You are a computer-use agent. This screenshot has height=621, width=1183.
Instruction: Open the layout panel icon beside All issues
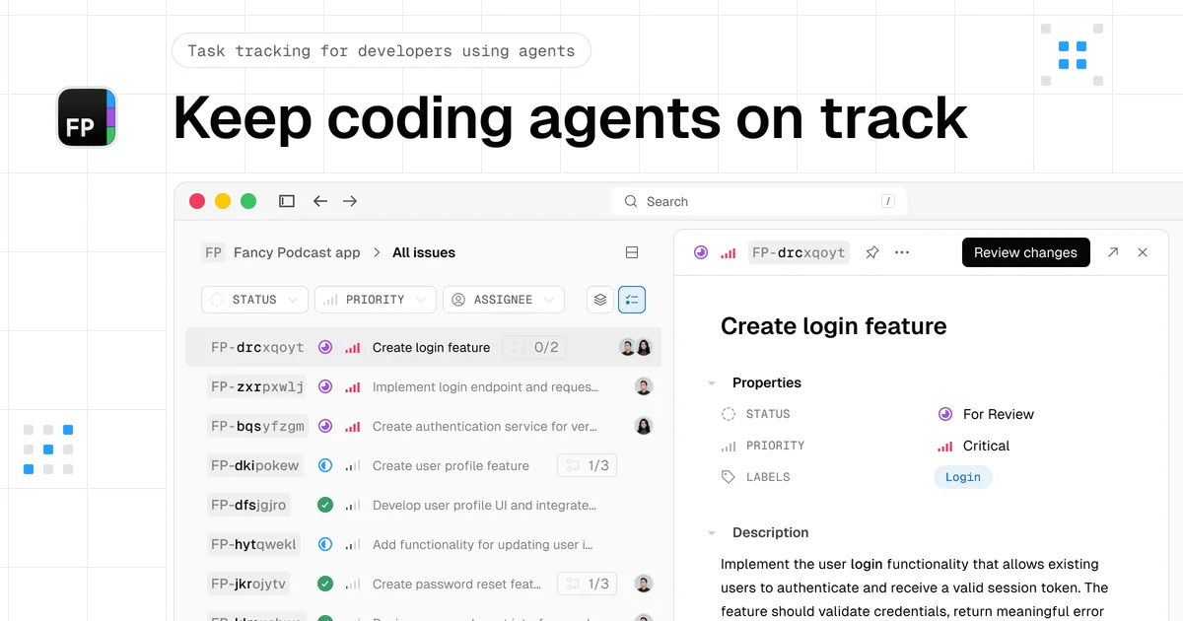coord(632,252)
